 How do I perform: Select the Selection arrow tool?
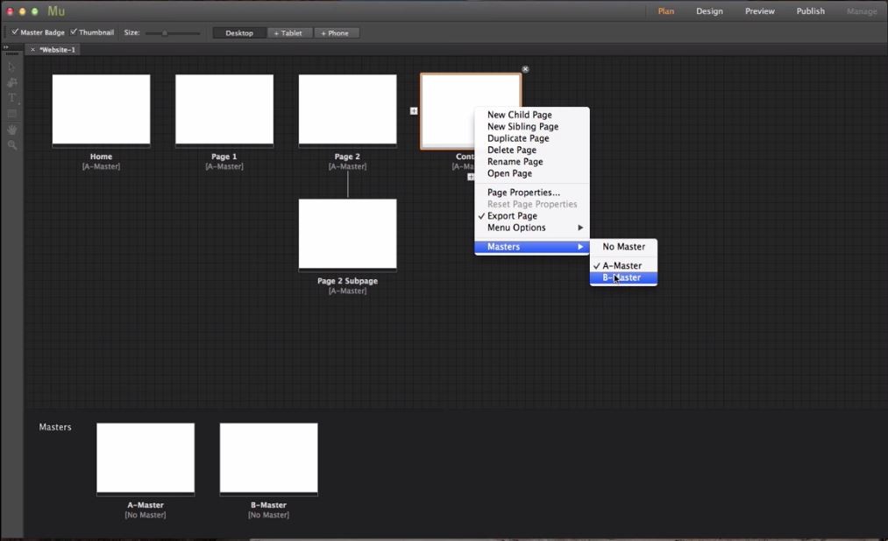[11, 67]
